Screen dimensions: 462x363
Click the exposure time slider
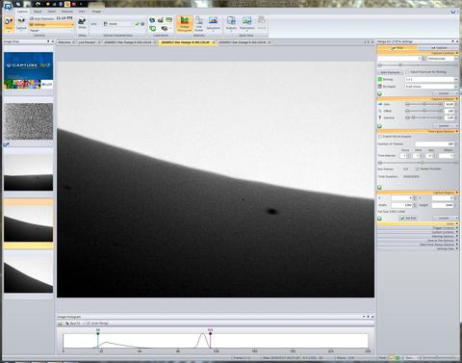pyautogui.click(x=418, y=65)
